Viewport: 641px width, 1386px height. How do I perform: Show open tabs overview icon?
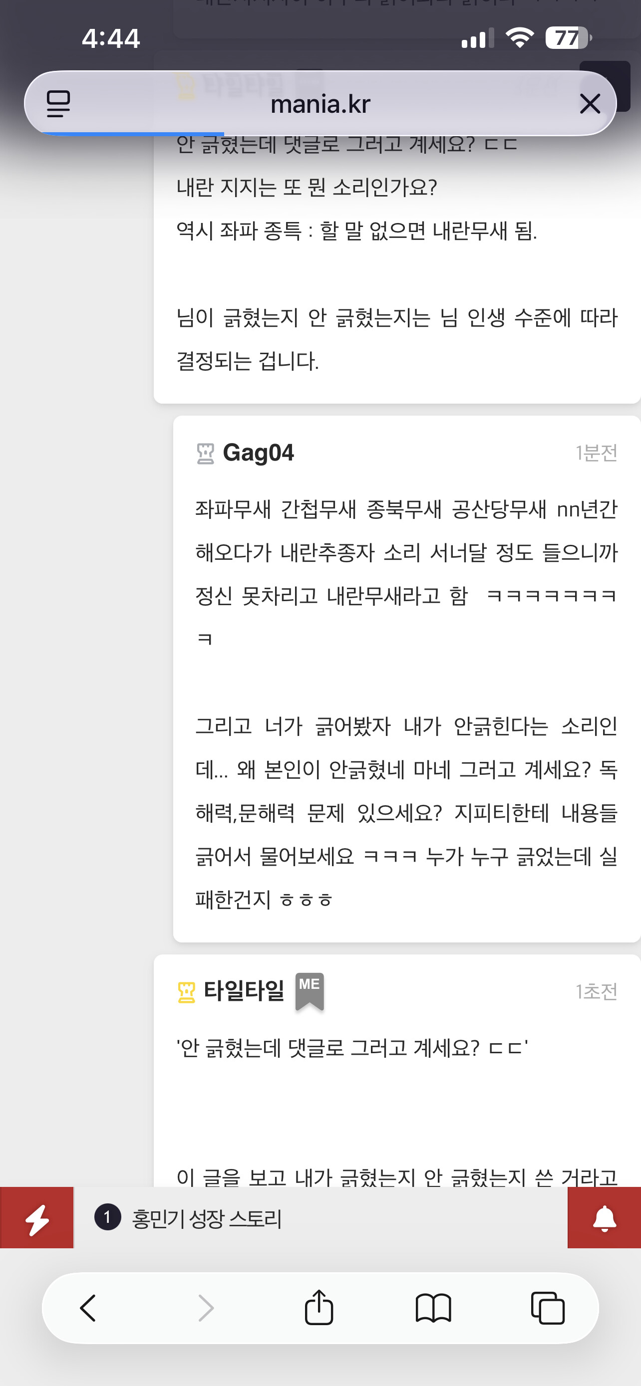click(x=547, y=1308)
